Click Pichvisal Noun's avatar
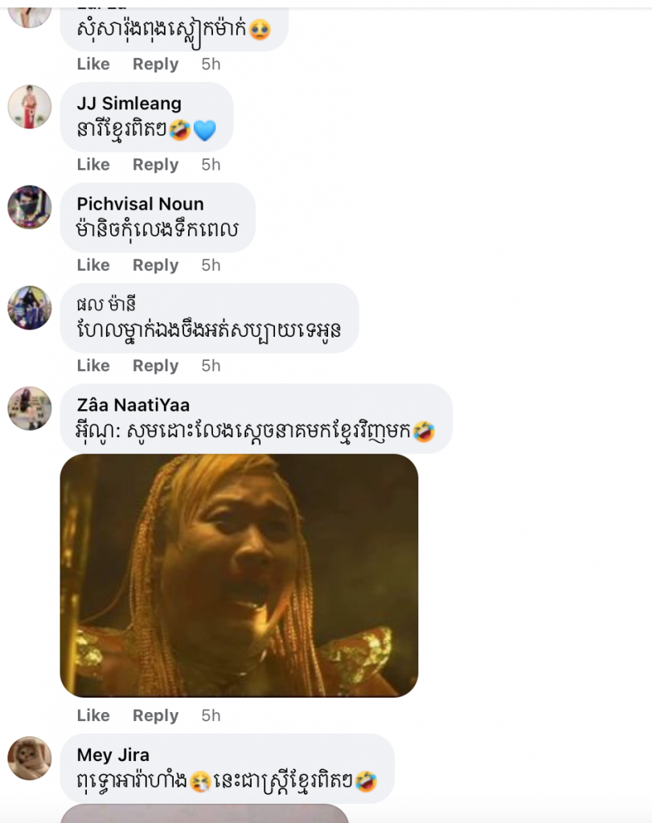This screenshot has height=823, width=652. pyautogui.click(x=30, y=207)
